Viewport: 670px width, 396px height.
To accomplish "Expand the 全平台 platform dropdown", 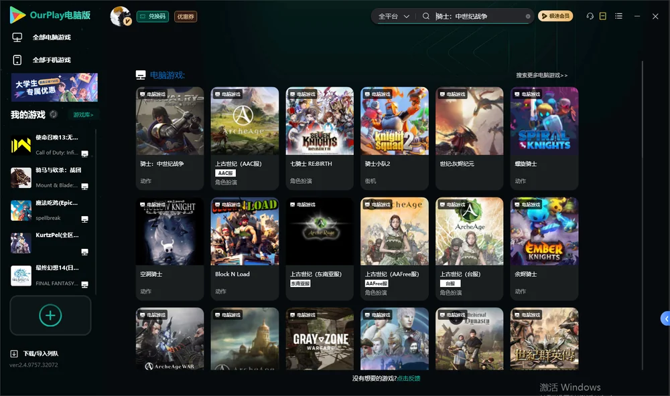I will click(393, 16).
